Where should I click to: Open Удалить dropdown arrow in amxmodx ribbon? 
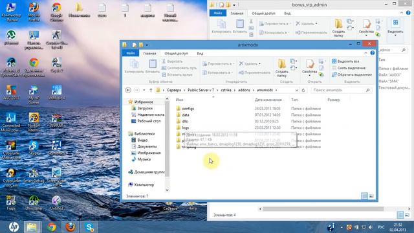coord(259,63)
